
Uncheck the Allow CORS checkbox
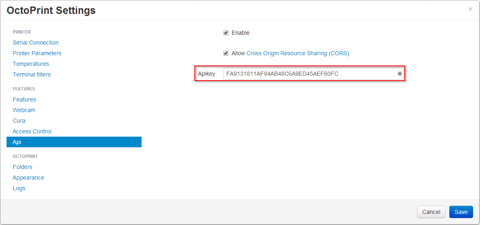[226, 53]
